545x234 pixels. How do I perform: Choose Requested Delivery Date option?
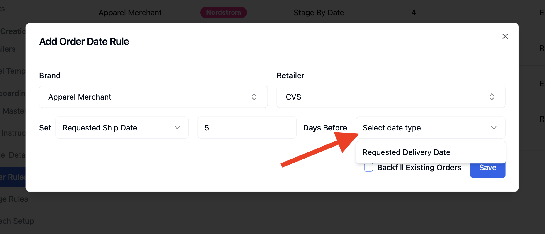[430, 152]
